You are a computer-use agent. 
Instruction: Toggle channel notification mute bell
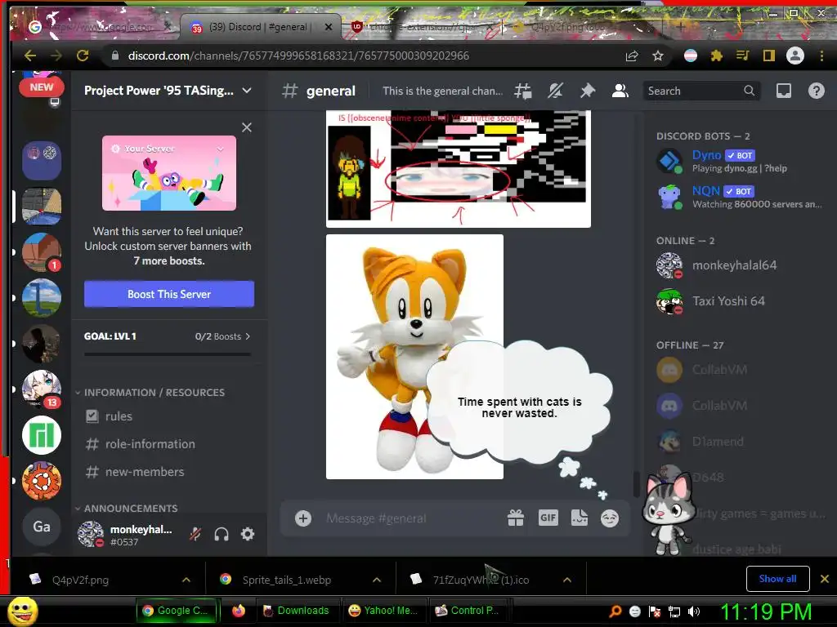coord(555,91)
